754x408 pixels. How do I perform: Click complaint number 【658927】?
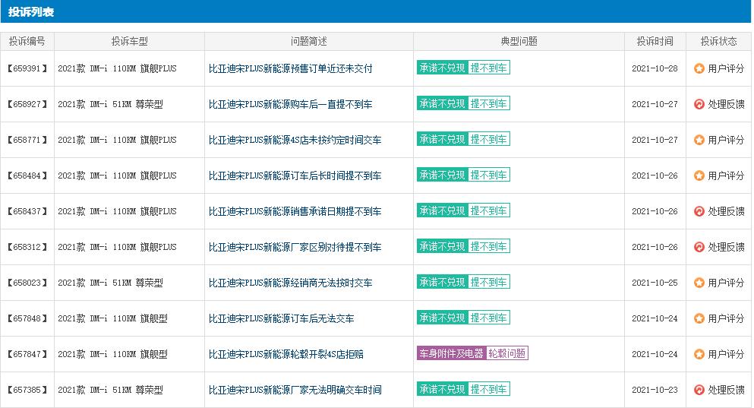coord(27,104)
